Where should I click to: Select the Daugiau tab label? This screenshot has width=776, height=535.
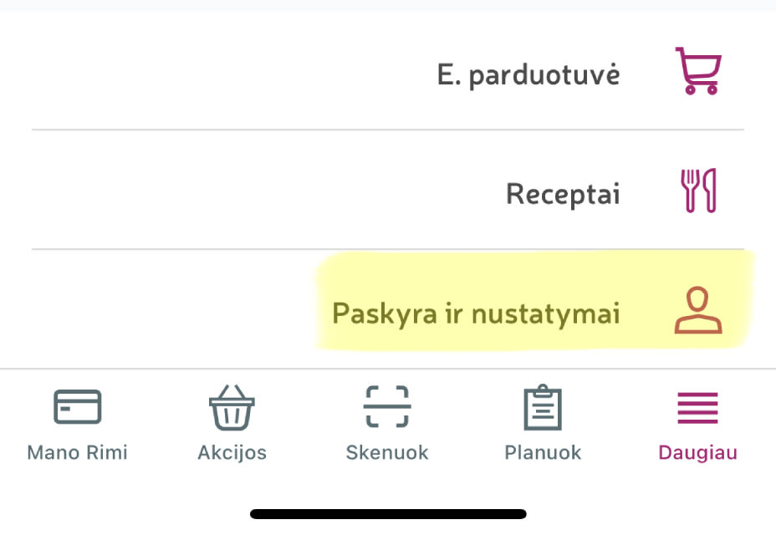coord(697,453)
